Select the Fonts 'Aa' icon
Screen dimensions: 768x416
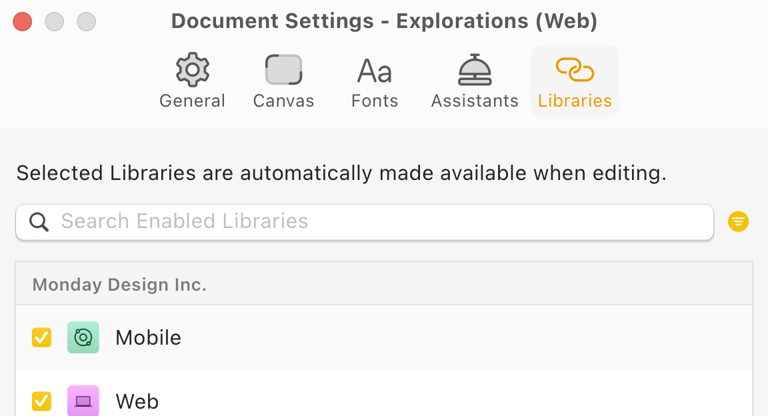375,71
